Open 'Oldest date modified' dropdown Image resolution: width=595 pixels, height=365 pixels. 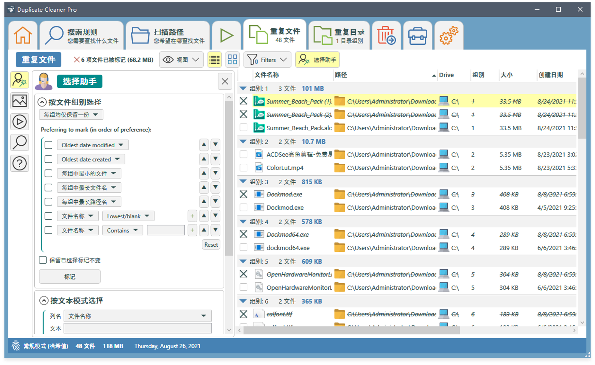[93, 145]
